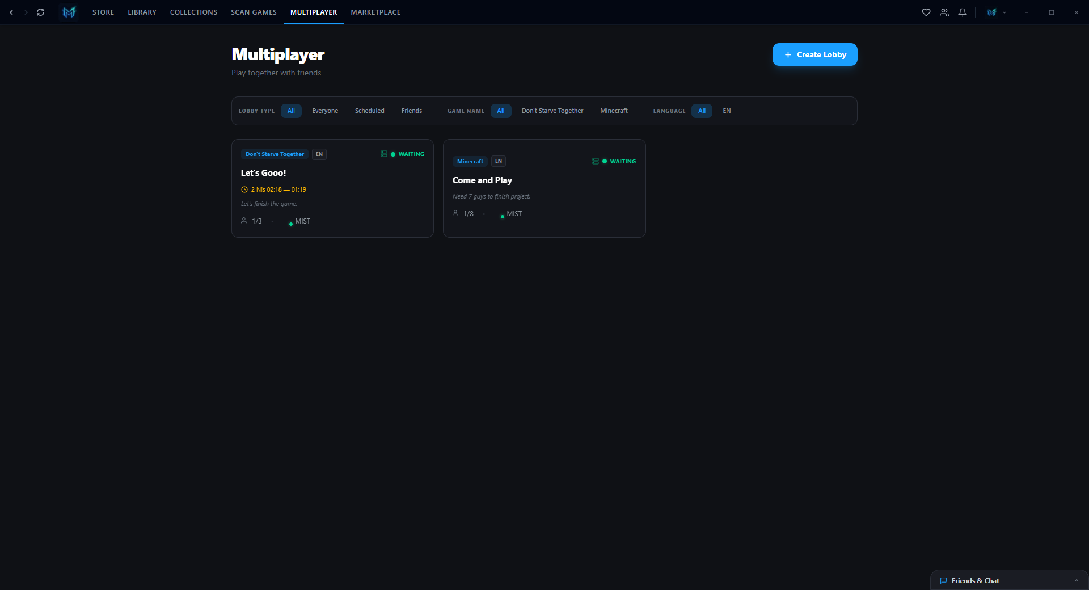The height and width of the screenshot is (590, 1089).
Task: Click the chat bubble icon in Friends & Chat
Action: click(x=944, y=580)
